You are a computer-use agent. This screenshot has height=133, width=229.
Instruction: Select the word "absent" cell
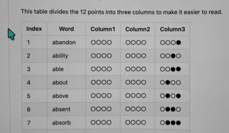(x=61, y=109)
